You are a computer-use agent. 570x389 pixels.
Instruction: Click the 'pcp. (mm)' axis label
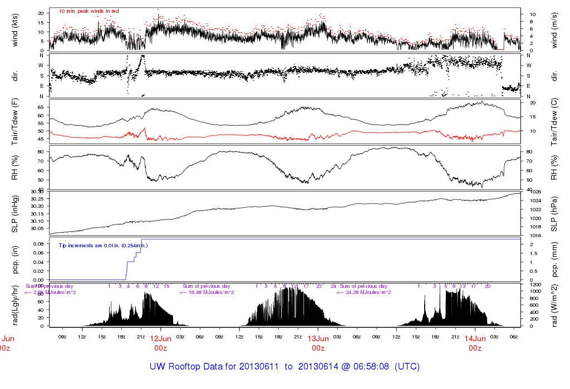tap(554, 260)
